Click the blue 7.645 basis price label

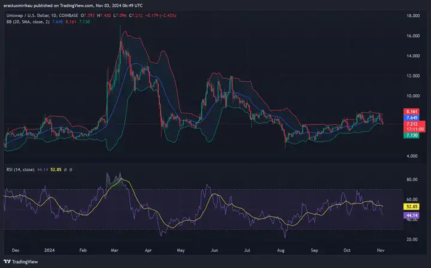point(411,118)
